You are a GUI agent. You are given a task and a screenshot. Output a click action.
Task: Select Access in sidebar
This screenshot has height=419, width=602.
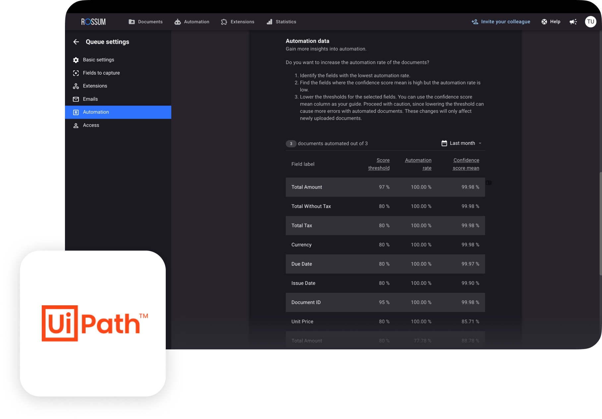point(118,125)
